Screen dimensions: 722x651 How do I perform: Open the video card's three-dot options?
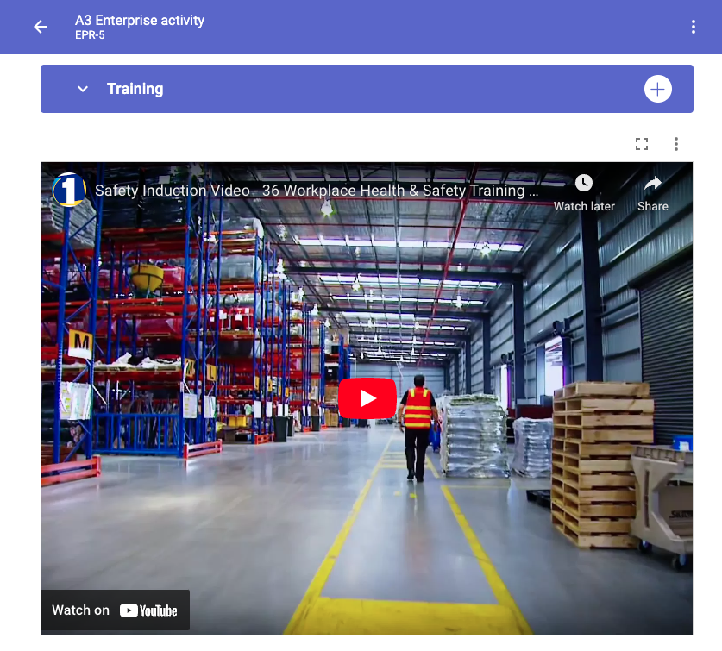(676, 144)
